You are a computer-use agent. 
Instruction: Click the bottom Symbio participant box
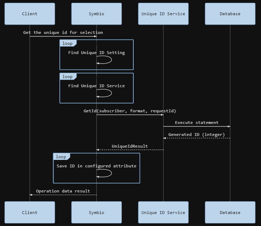click(x=97, y=212)
